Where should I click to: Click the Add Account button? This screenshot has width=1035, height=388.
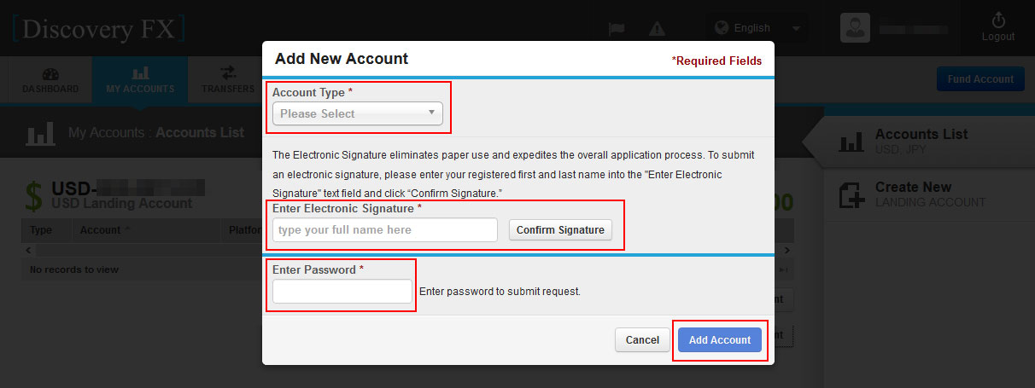[x=720, y=339]
